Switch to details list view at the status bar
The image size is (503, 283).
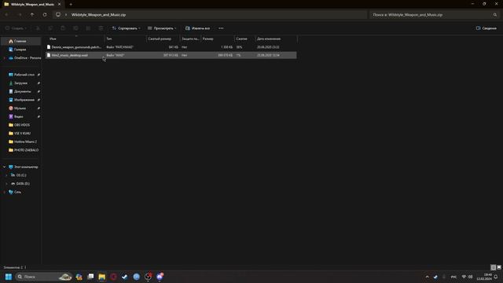tap(493, 267)
